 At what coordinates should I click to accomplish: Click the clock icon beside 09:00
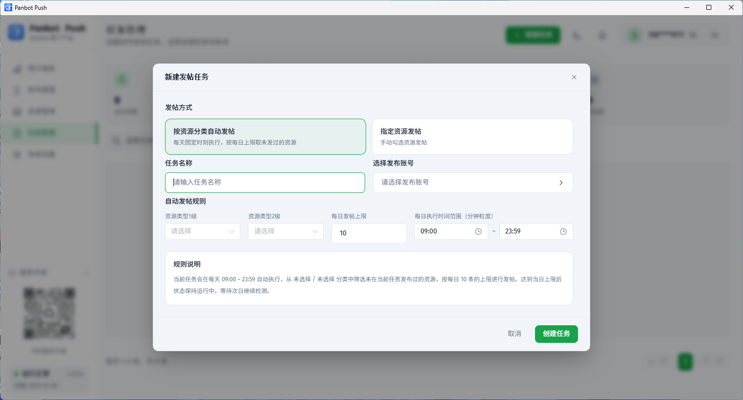478,232
